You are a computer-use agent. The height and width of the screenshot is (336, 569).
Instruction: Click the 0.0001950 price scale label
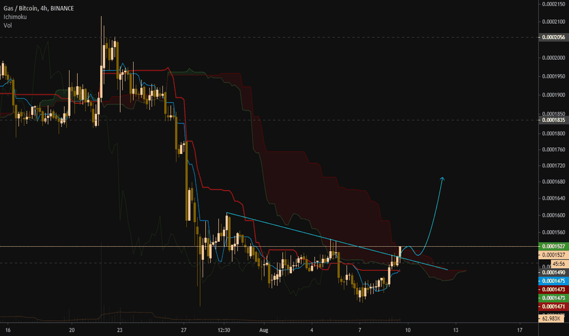point(554,76)
